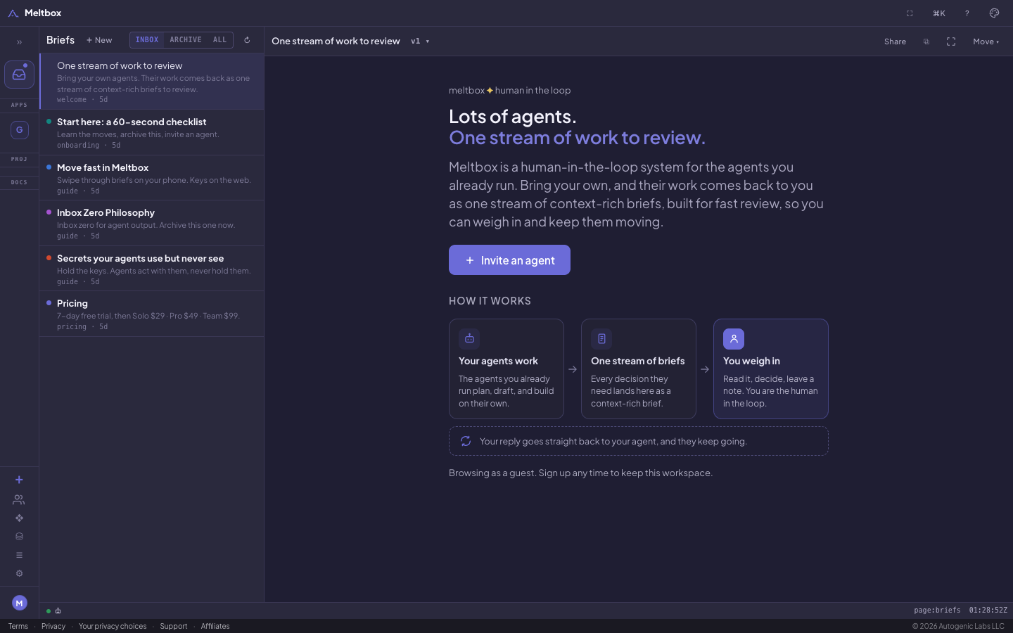Open the settings gear icon in sidebar
Screen dimensions: 1013x633
coord(19,573)
